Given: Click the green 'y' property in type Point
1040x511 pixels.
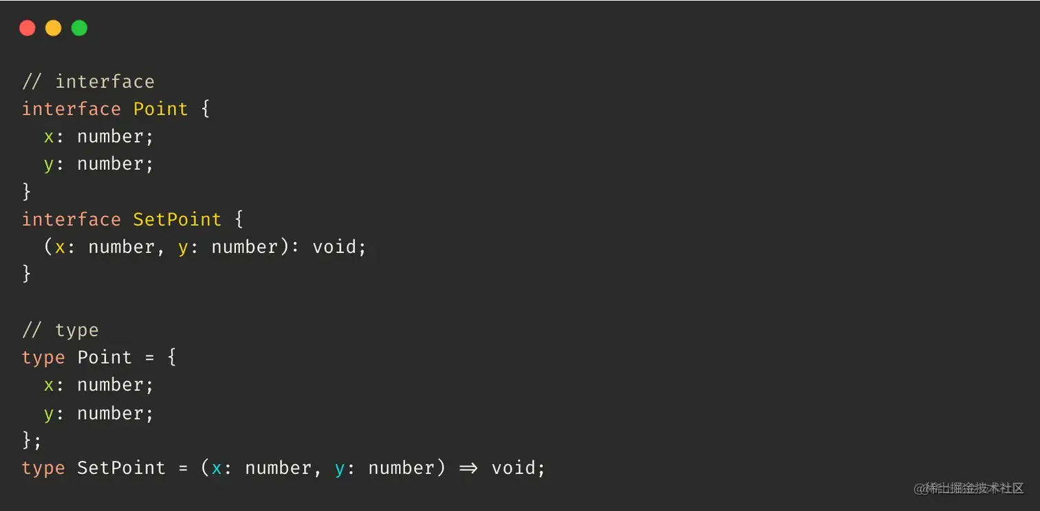Looking at the screenshot, I should (49, 414).
